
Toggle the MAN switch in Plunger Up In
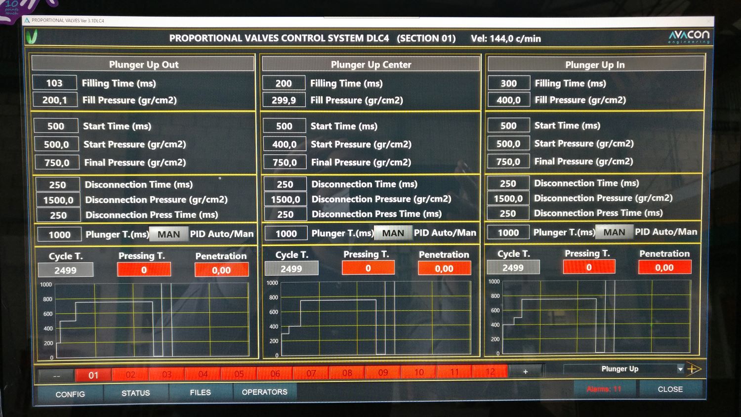(614, 231)
